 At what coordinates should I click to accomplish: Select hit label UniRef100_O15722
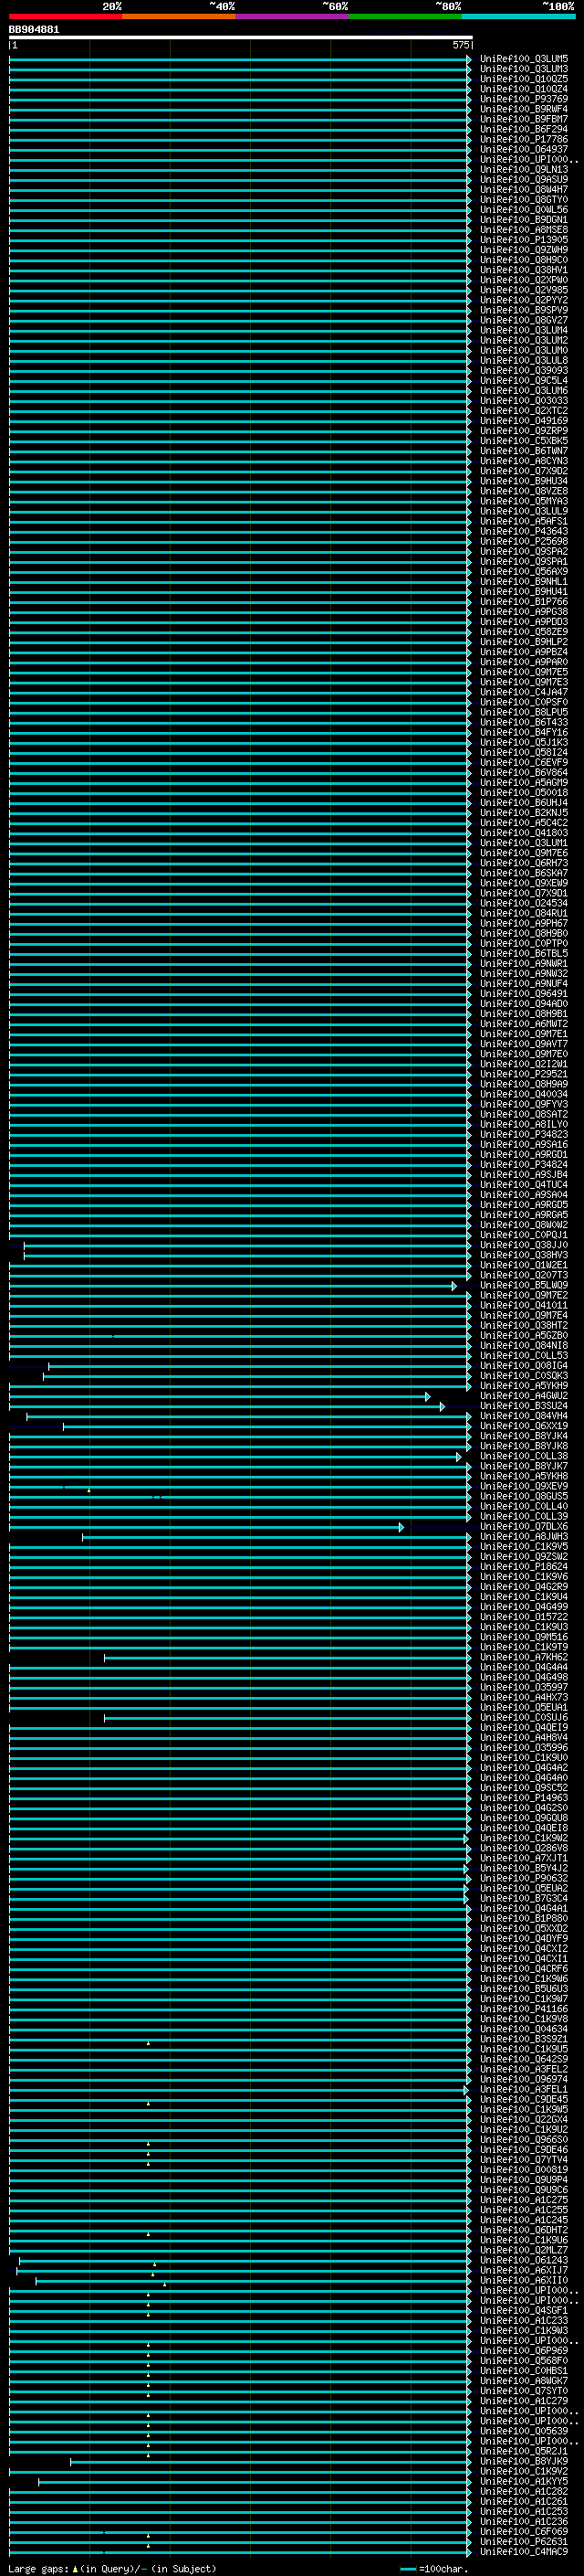point(524,1617)
